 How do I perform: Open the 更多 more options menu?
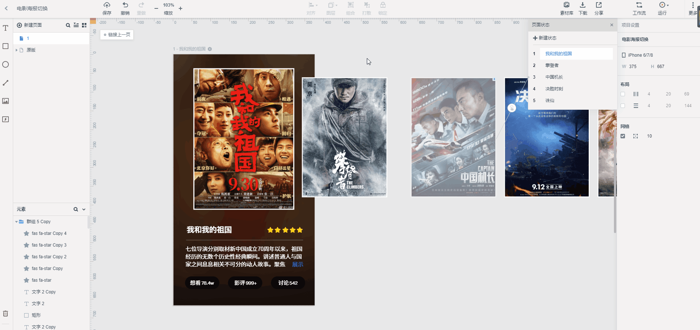(x=693, y=8)
